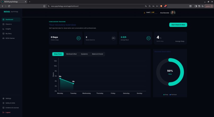Click the Insights chart icon
The width and height of the screenshot is (214, 117).
click(x=3, y=29)
